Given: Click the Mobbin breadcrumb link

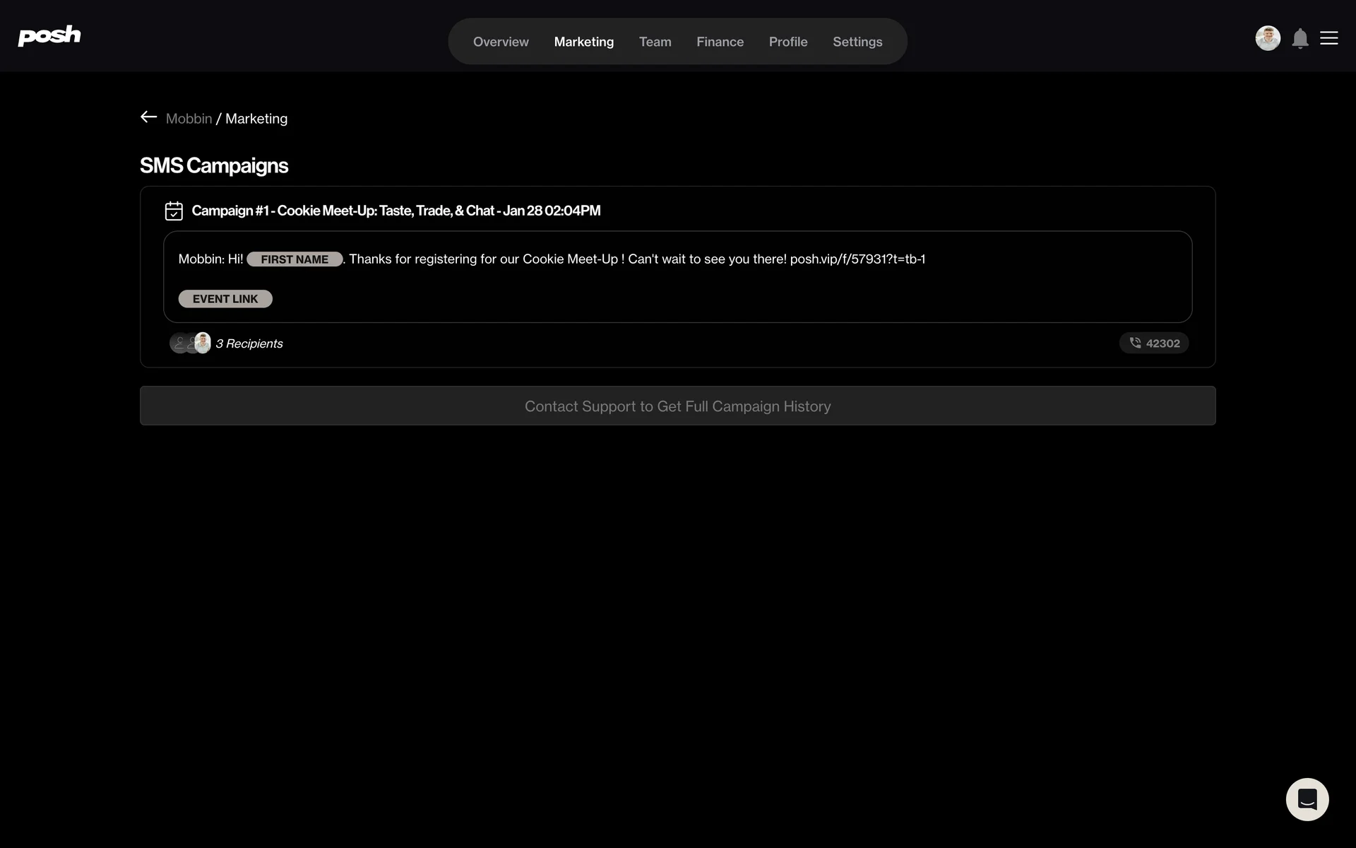Looking at the screenshot, I should pos(189,119).
